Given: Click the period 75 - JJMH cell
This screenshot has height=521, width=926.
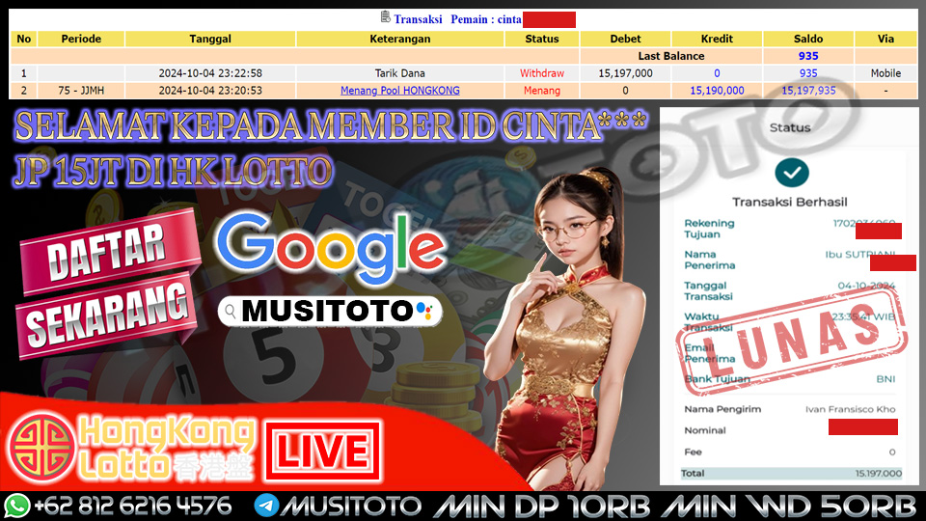Looking at the screenshot, I should pyautogui.click(x=81, y=91).
